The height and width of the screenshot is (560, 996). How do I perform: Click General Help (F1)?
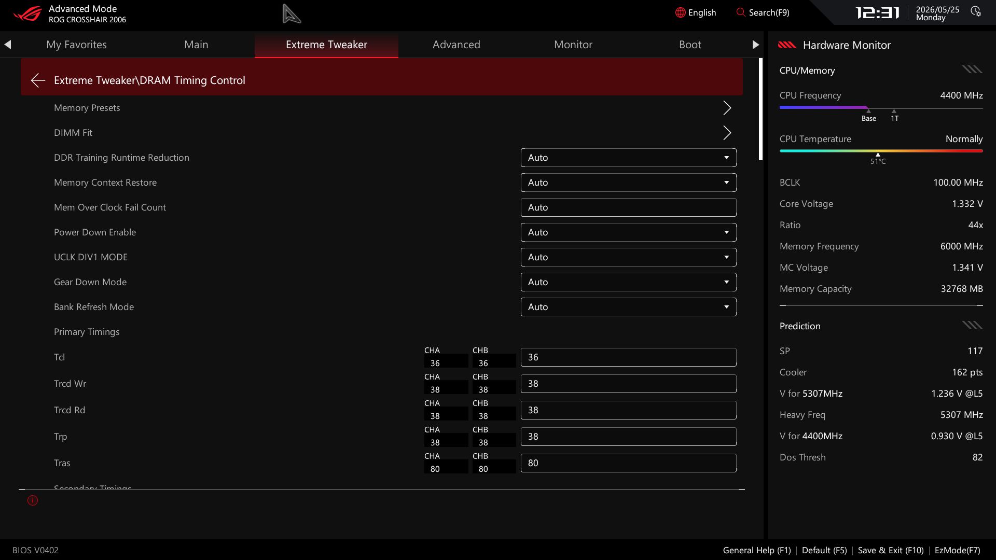coord(757,550)
